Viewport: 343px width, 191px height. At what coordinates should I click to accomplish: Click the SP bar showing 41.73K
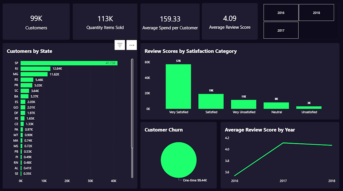(x=69, y=63)
